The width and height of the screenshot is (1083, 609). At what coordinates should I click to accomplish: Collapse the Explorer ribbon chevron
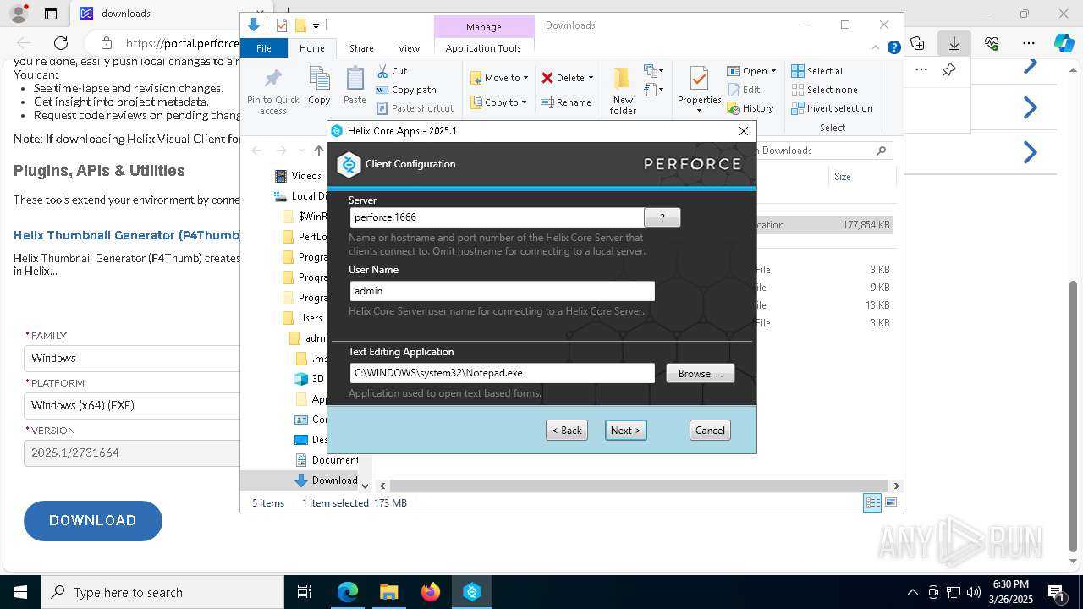[x=877, y=48]
